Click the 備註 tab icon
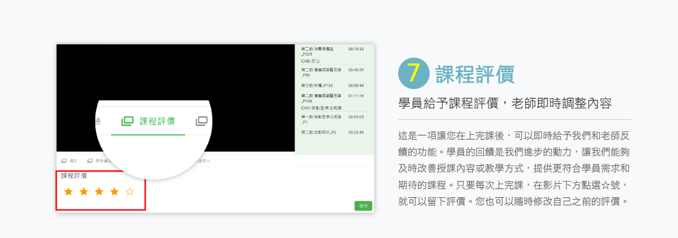The height and width of the screenshot is (238, 678). point(64,161)
